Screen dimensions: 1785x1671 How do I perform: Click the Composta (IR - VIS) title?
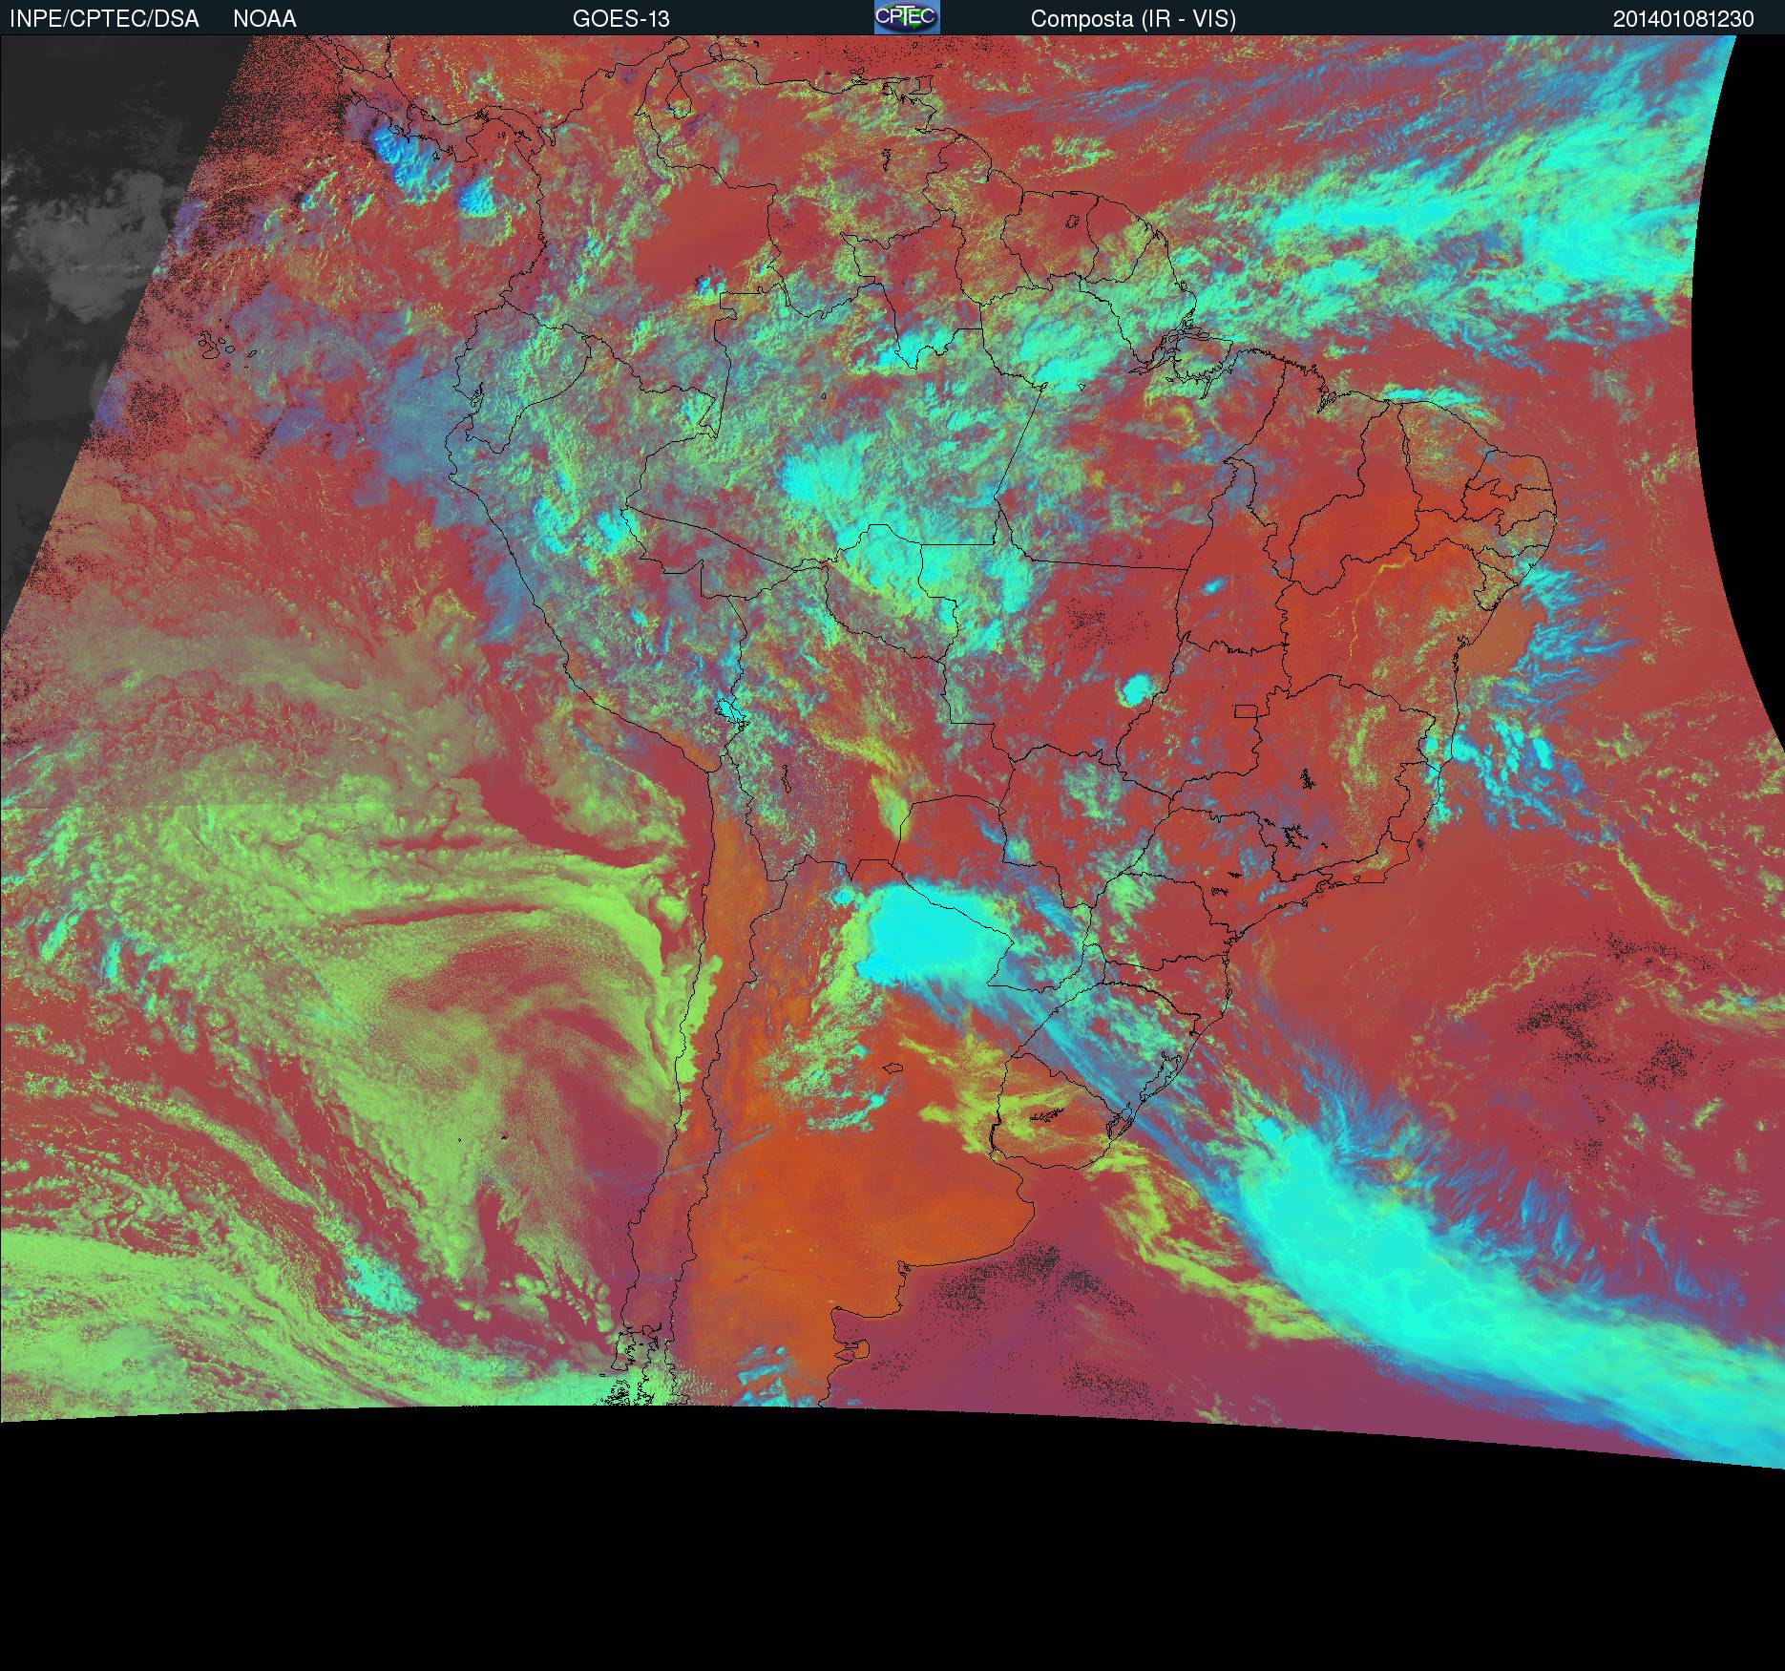pyautogui.click(x=1133, y=19)
